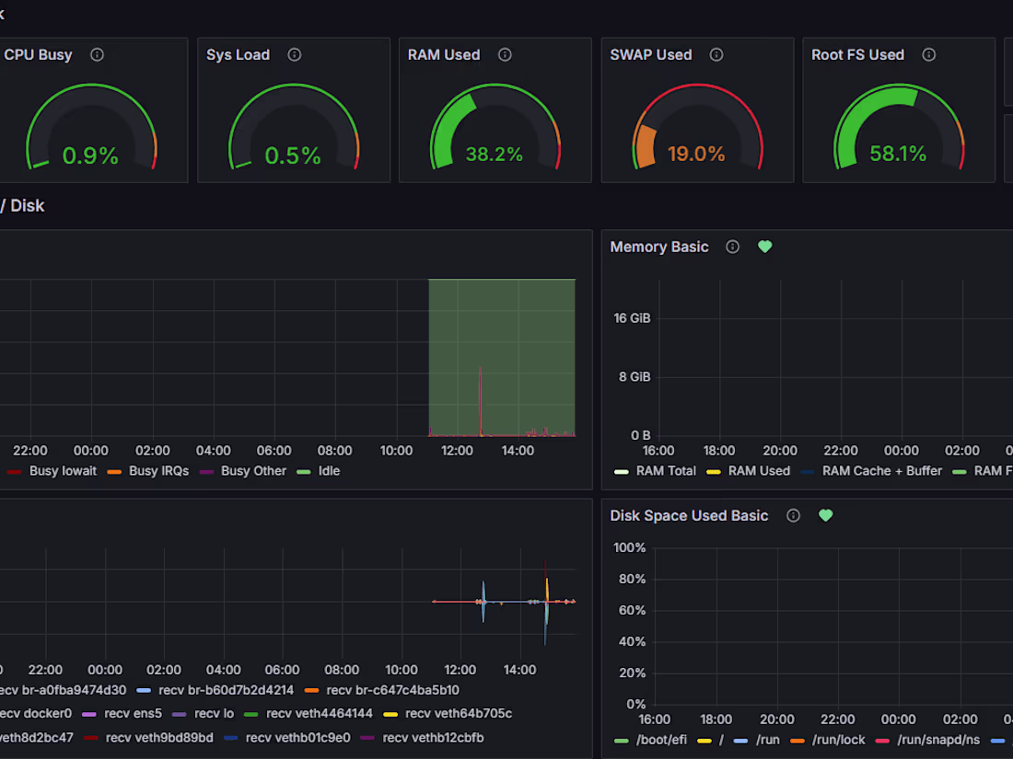
Task: Click the Sys Load info icon
Action: [x=294, y=54]
